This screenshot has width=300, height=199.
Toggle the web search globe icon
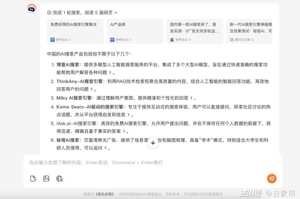pyautogui.click(x=59, y=178)
